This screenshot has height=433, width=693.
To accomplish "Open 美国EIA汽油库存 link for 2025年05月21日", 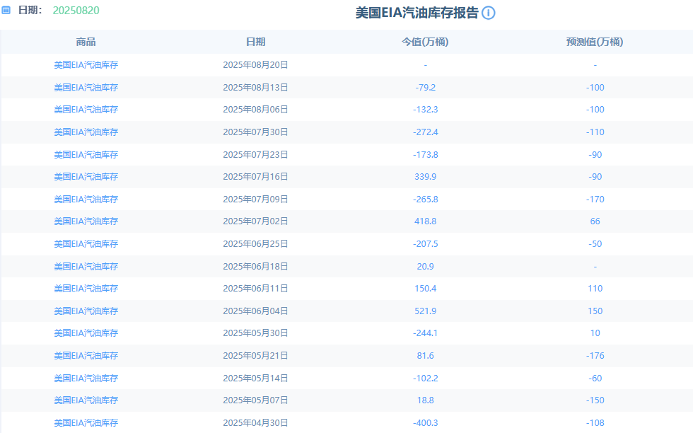I will [x=86, y=356].
